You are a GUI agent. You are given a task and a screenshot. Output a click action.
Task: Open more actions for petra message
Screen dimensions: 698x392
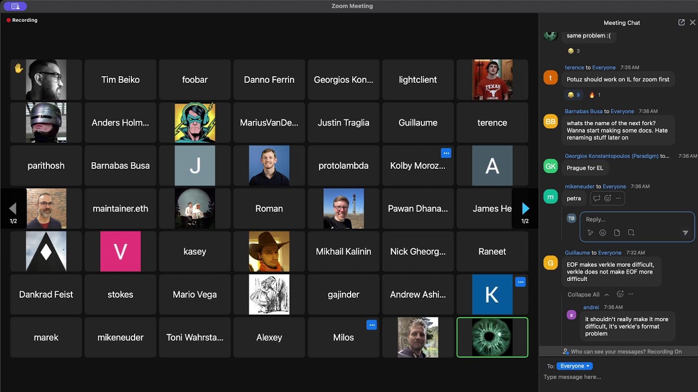coord(618,199)
